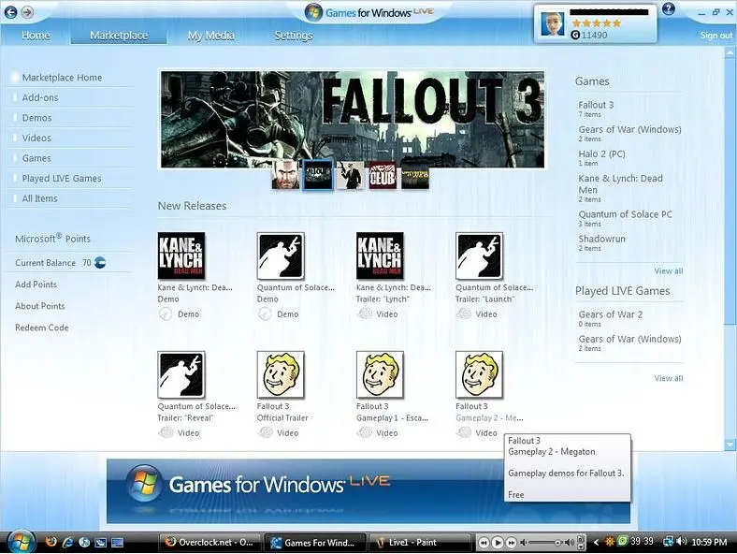This screenshot has width=737, height=554.
Task: Open the Windows Start orb
Action: coord(20,542)
